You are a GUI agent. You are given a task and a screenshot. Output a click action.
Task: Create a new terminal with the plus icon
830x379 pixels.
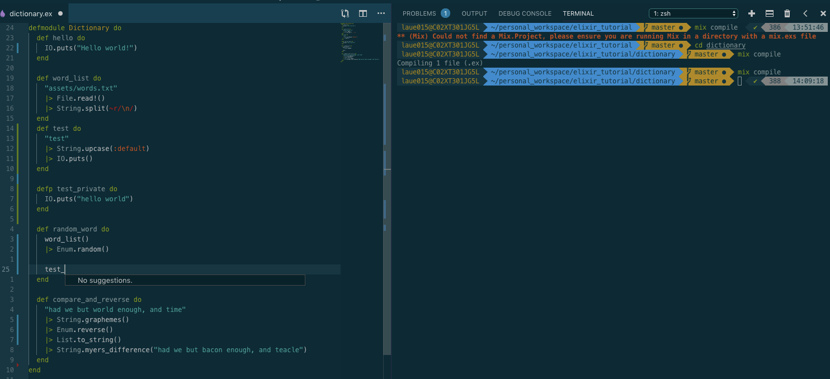(x=752, y=13)
